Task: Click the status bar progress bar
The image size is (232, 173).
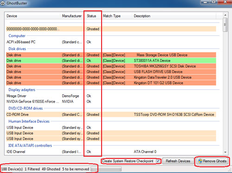Action: 106,169
